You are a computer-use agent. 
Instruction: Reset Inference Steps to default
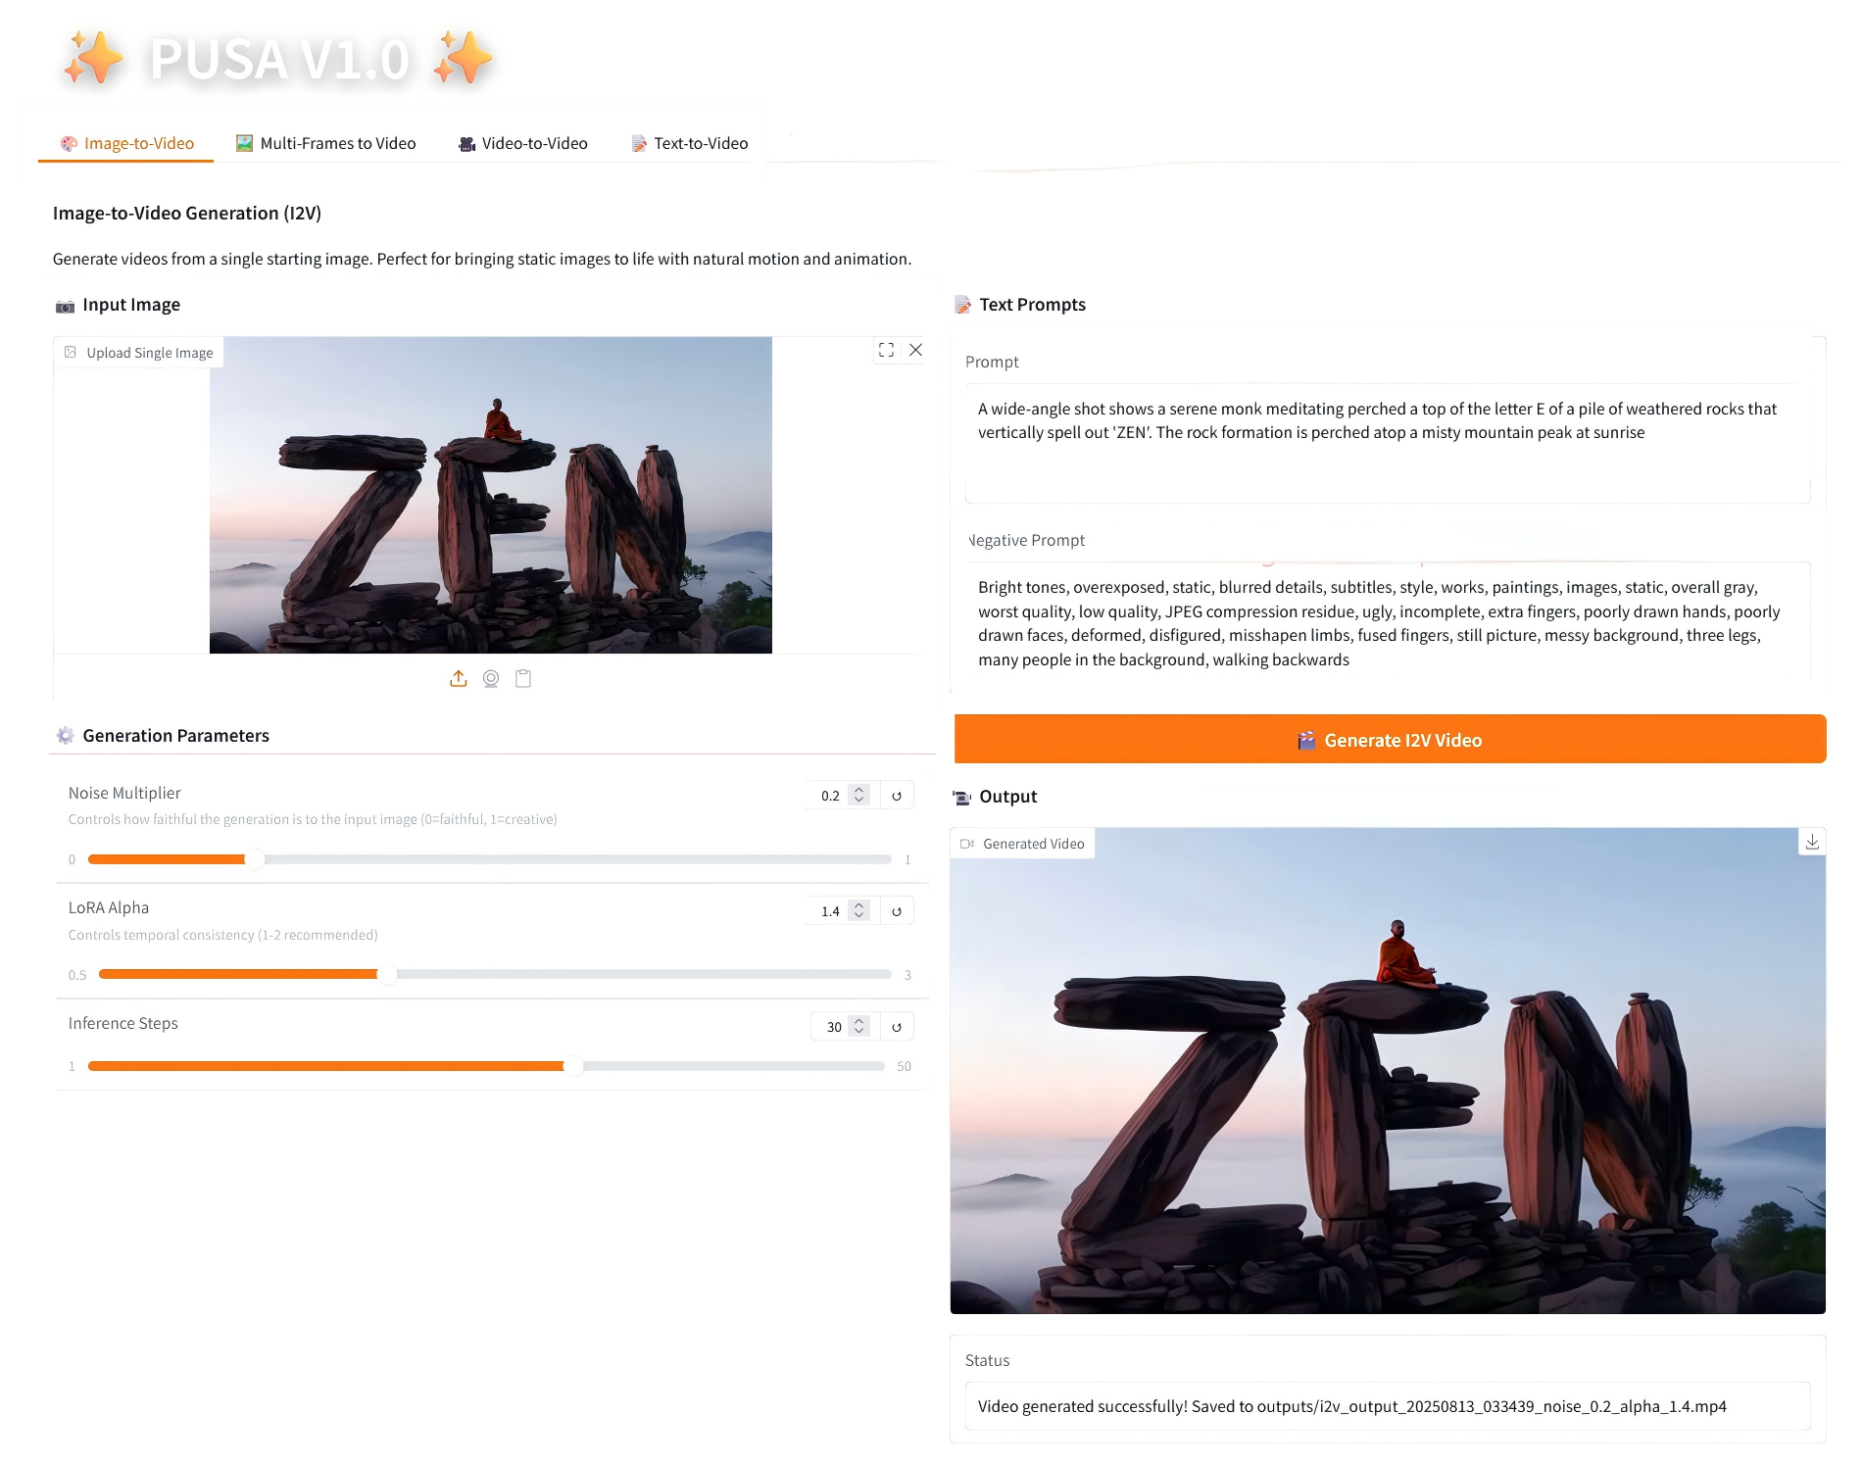(897, 1027)
